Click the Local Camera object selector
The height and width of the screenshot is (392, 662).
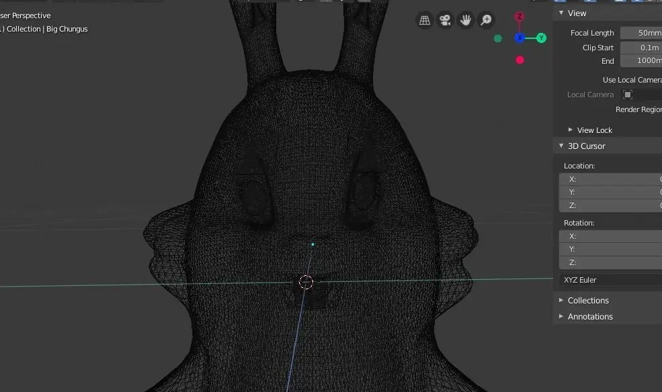tap(641, 95)
